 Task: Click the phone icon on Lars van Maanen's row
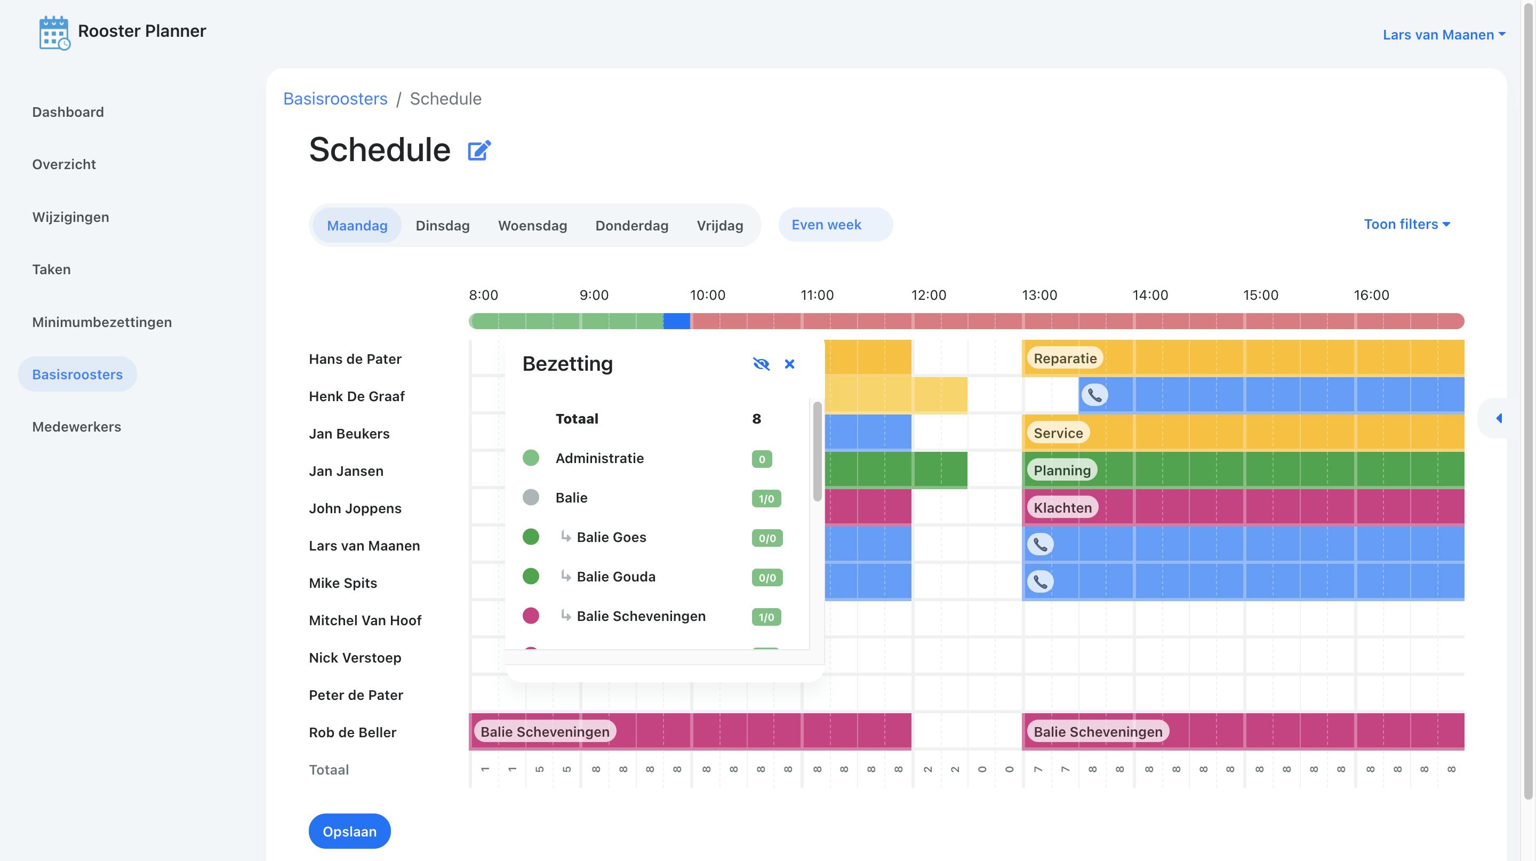pos(1040,544)
